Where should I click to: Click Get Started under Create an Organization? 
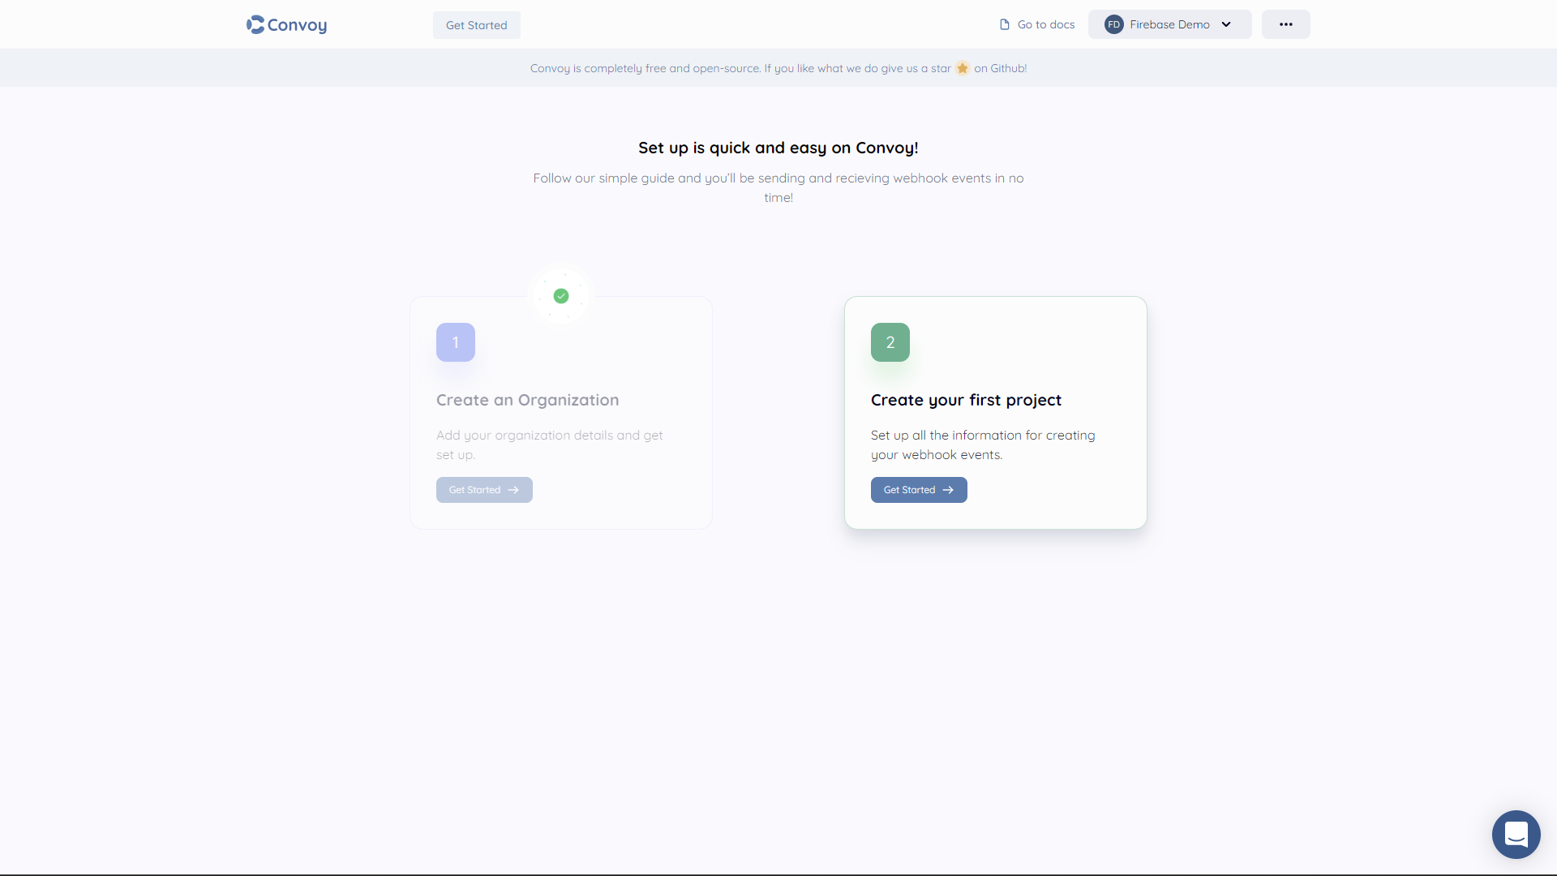[x=483, y=490]
